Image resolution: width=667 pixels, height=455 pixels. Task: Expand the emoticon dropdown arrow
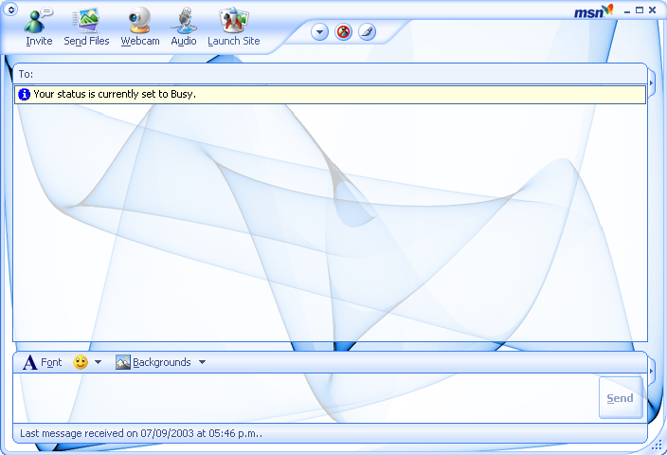(x=98, y=362)
